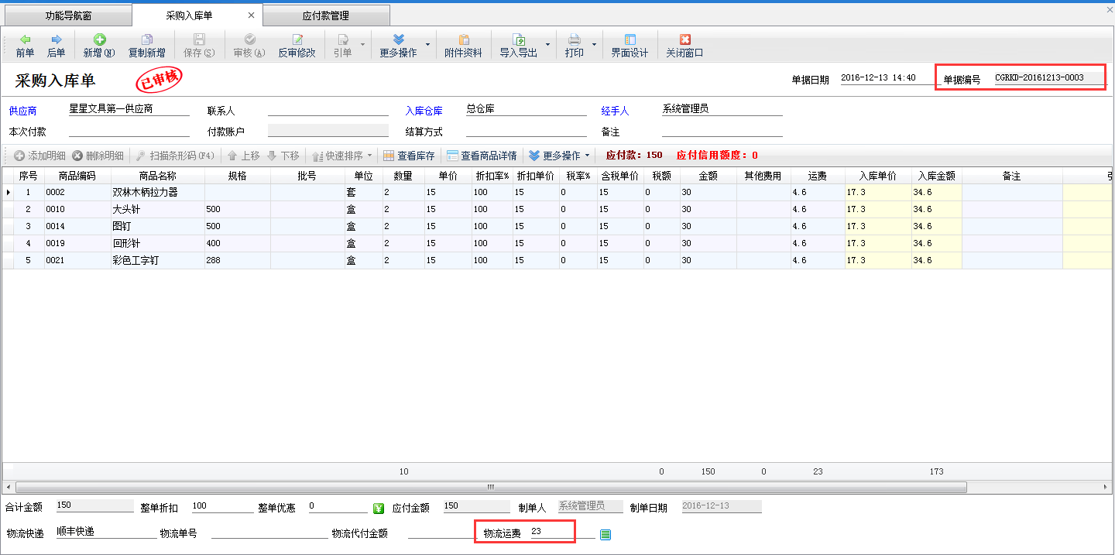
Task: Click 查看库存 to view stock
Action: (409, 156)
